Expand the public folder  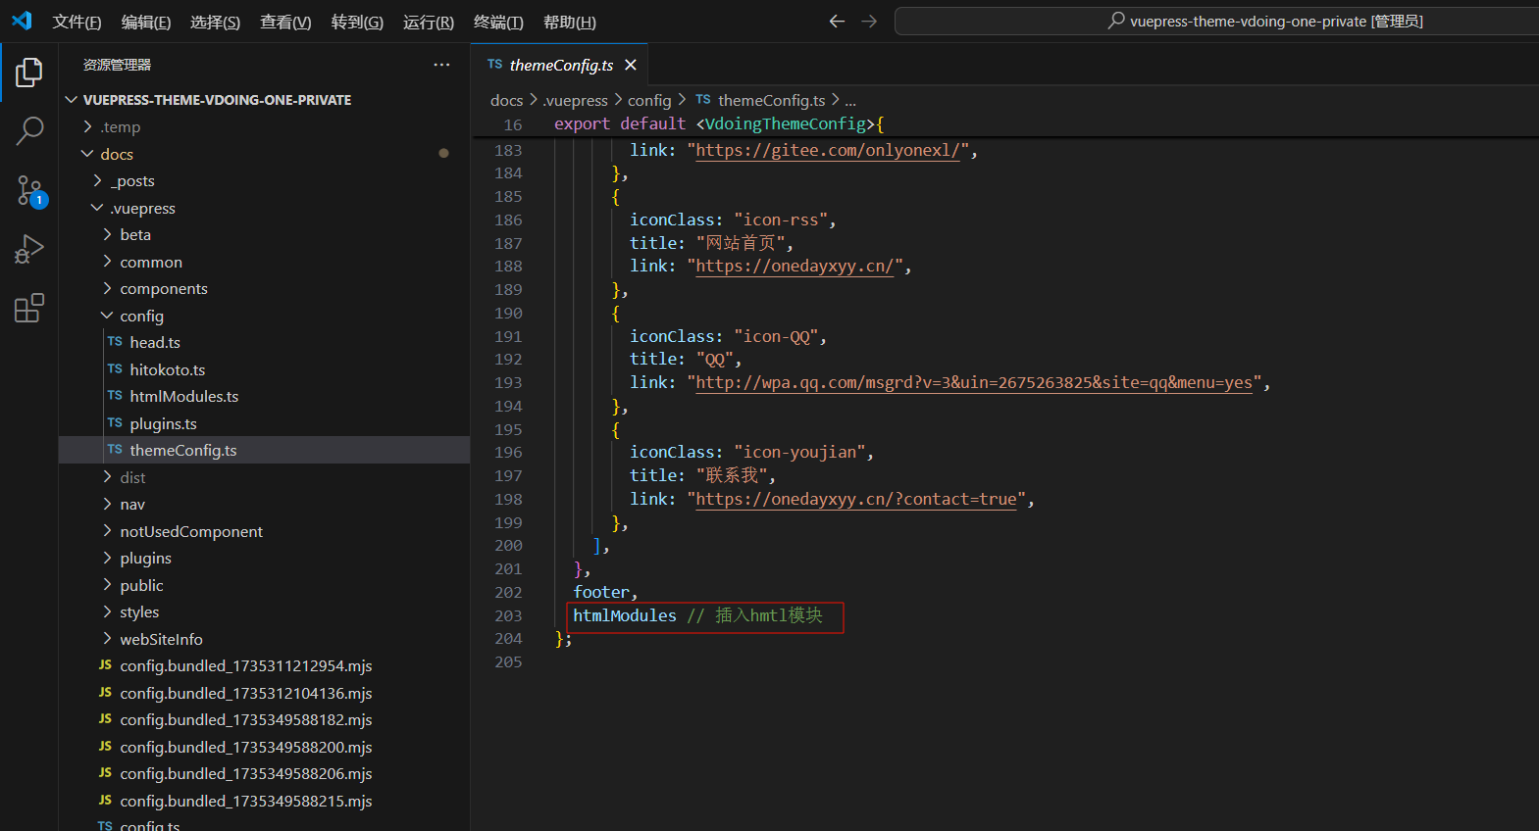click(107, 585)
